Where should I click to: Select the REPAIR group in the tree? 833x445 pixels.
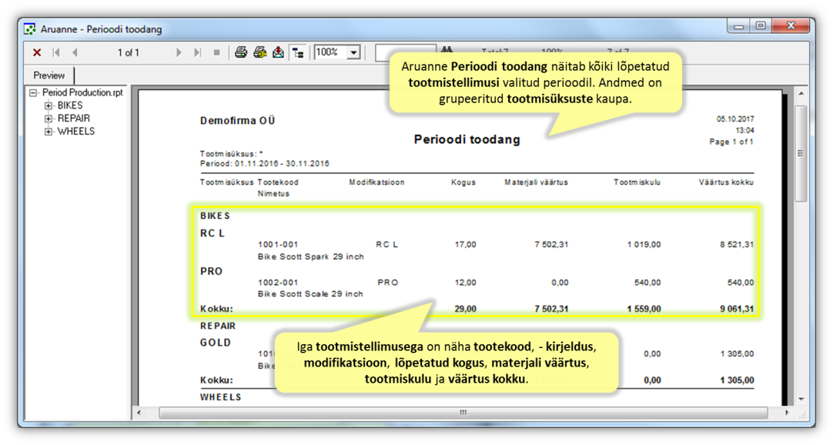click(x=74, y=119)
